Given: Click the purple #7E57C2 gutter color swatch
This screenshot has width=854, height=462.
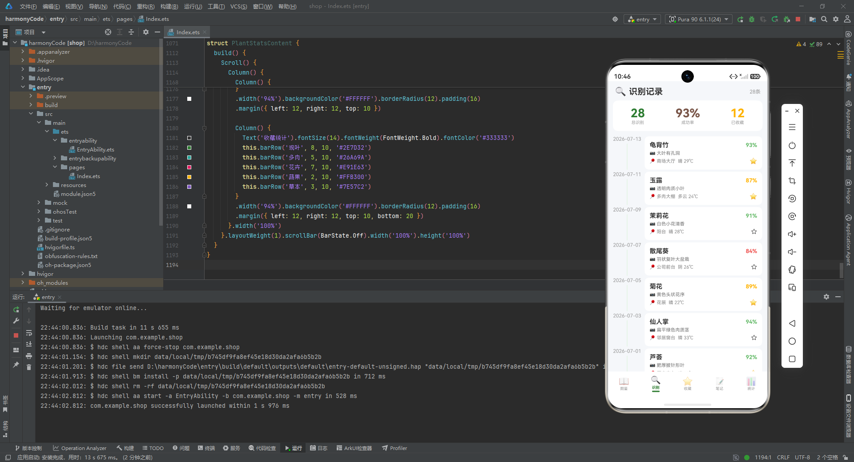Looking at the screenshot, I should (x=189, y=187).
